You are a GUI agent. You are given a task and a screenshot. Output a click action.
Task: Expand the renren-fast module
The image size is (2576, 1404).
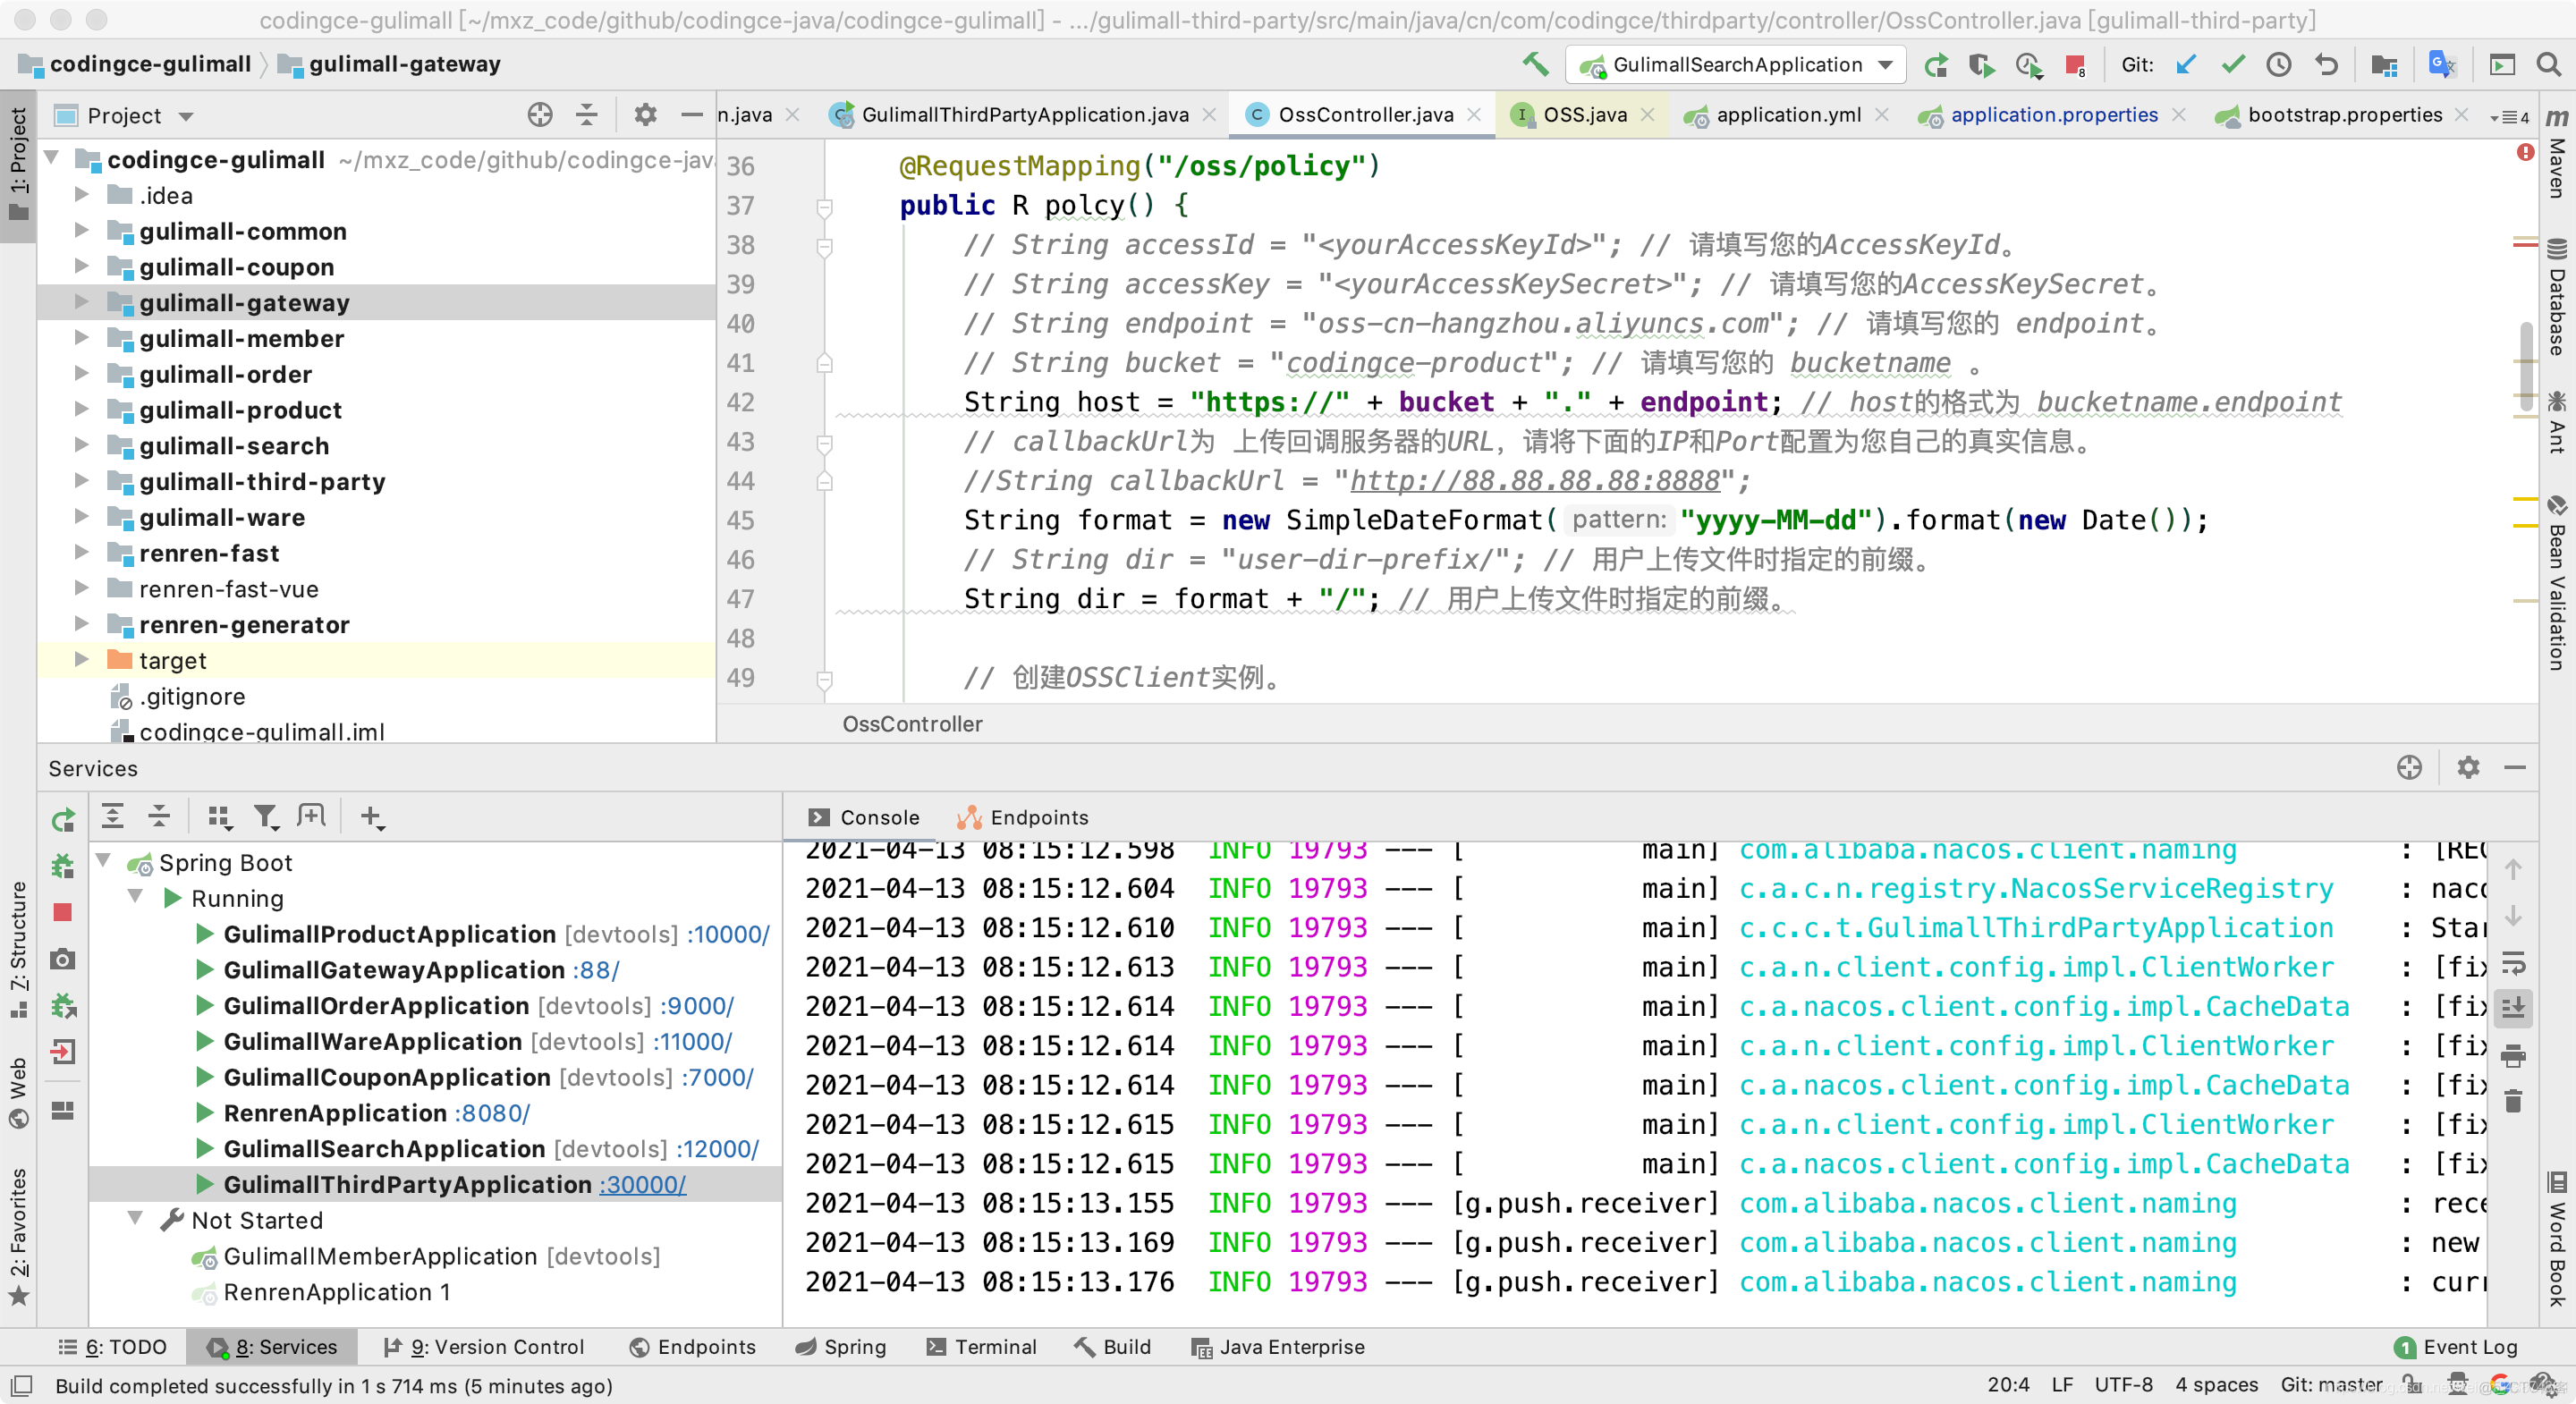pos(82,552)
